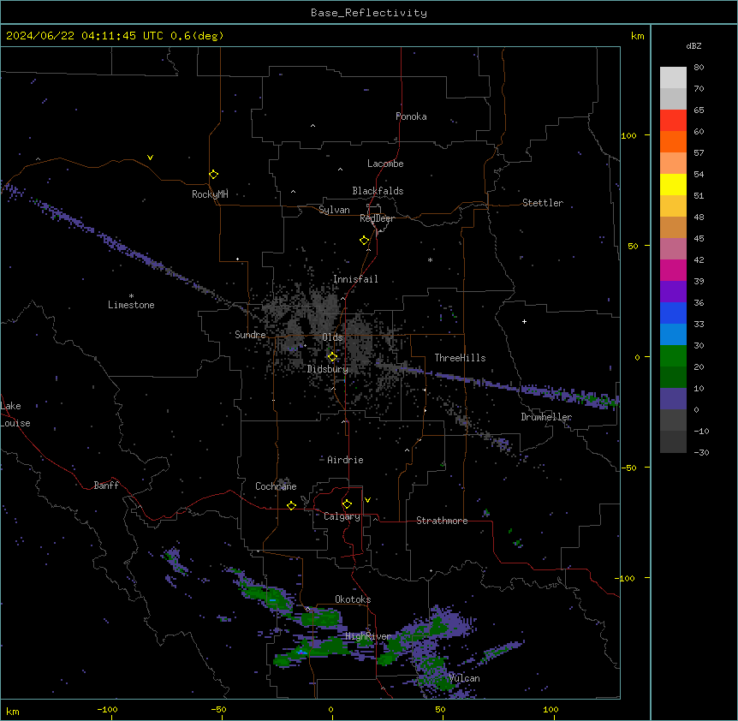Pick the magenta 42–39 dBZ legend color
This screenshot has height=721, width=738.
tap(673, 270)
